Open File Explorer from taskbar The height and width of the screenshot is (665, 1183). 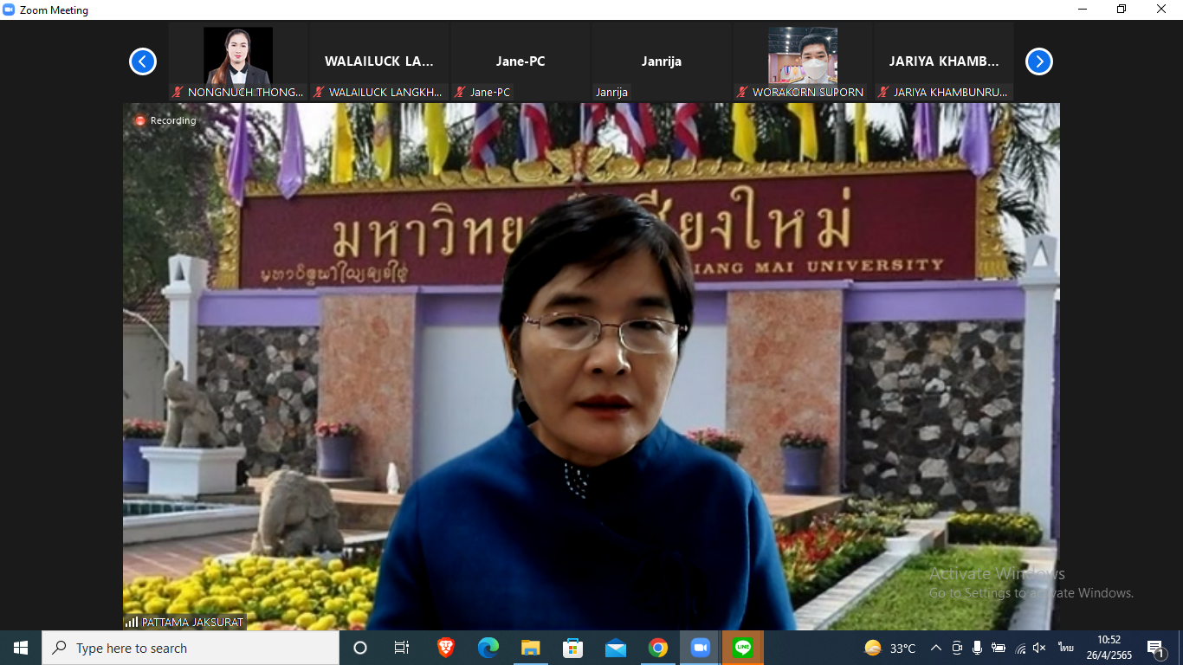(x=531, y=648)
